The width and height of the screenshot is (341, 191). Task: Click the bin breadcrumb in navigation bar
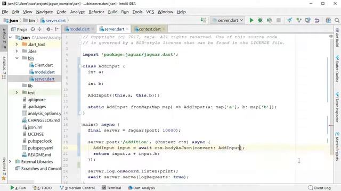pyautogui.click(x=29, y=20)
